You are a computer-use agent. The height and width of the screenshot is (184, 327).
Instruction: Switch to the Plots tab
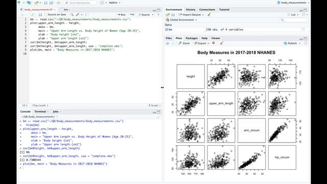179,38
